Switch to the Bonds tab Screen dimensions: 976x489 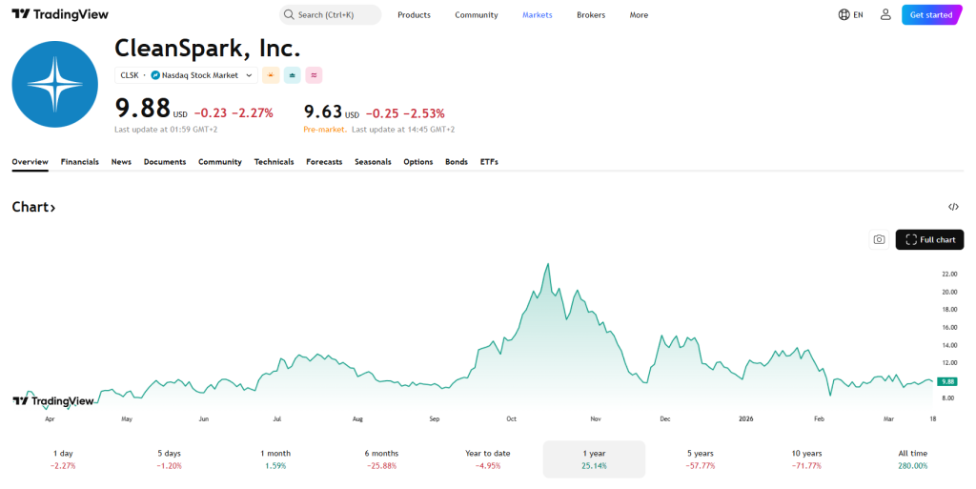click(x=457, y=162)
